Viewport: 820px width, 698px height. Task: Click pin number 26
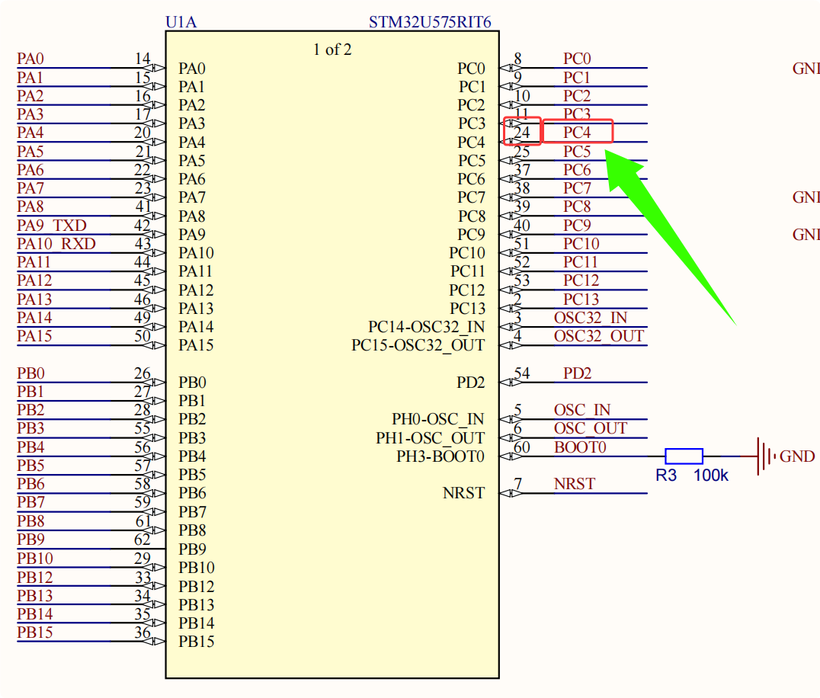pos(143,373)
